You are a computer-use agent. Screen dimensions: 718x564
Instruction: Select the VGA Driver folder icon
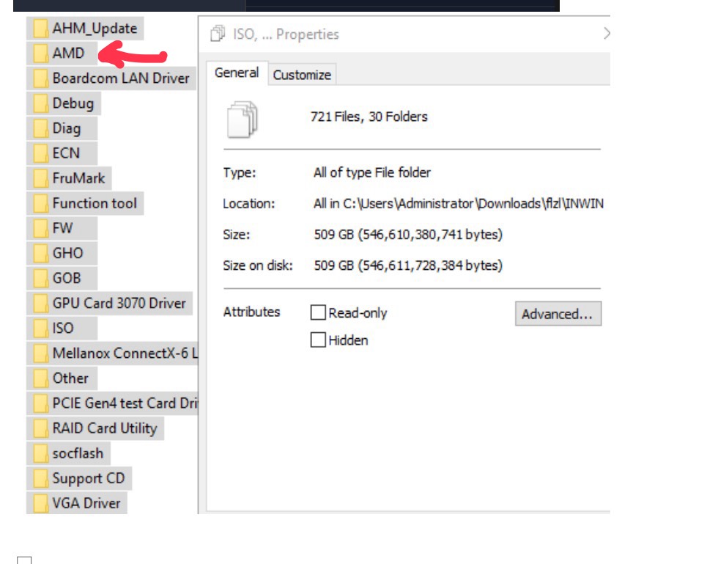40,503
